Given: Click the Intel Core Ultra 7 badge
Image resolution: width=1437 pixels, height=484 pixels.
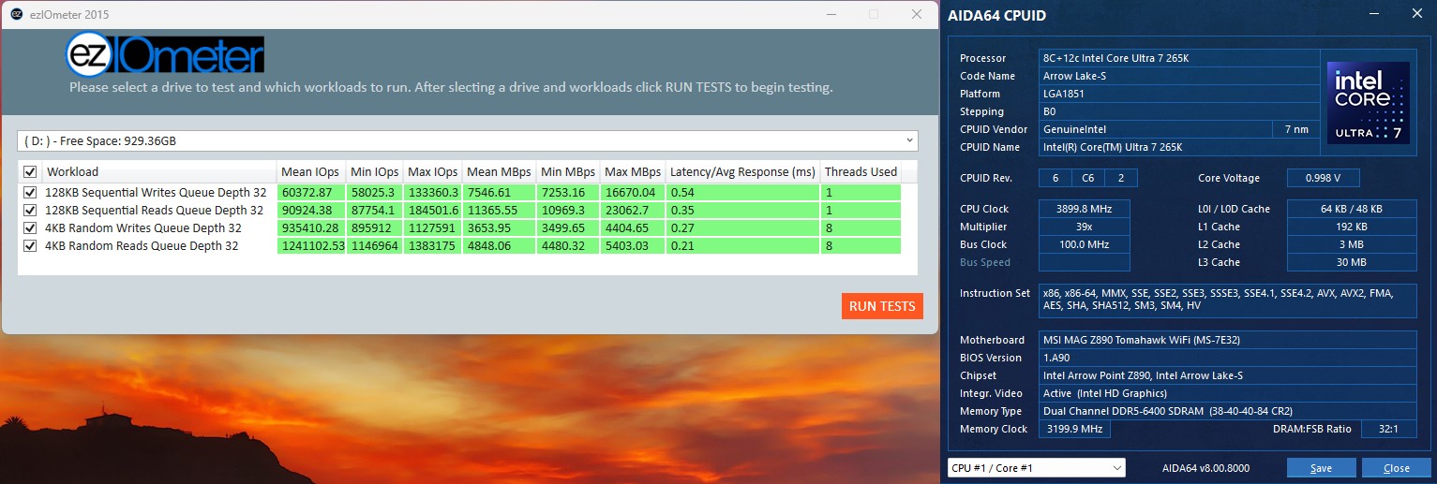Looking at the screenshot, I should [x=1367, y=103].
